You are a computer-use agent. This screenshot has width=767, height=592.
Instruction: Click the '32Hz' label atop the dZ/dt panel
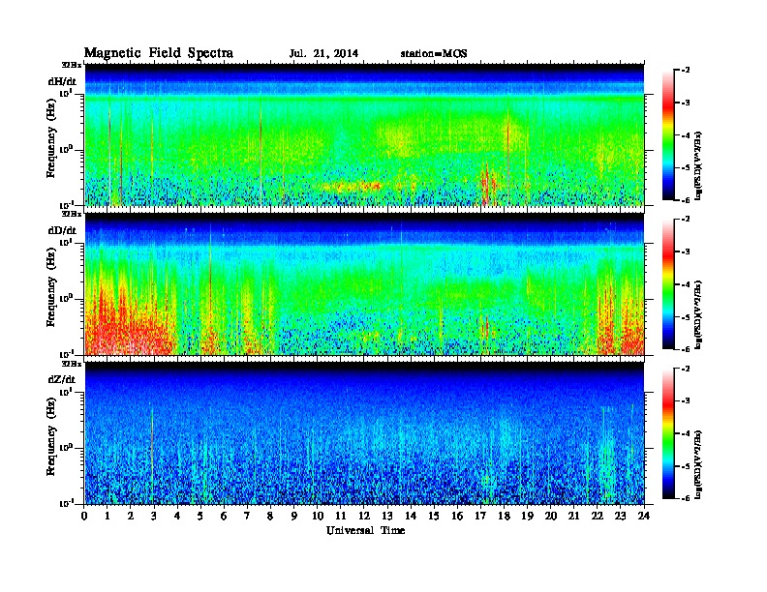tap(71, 363)
